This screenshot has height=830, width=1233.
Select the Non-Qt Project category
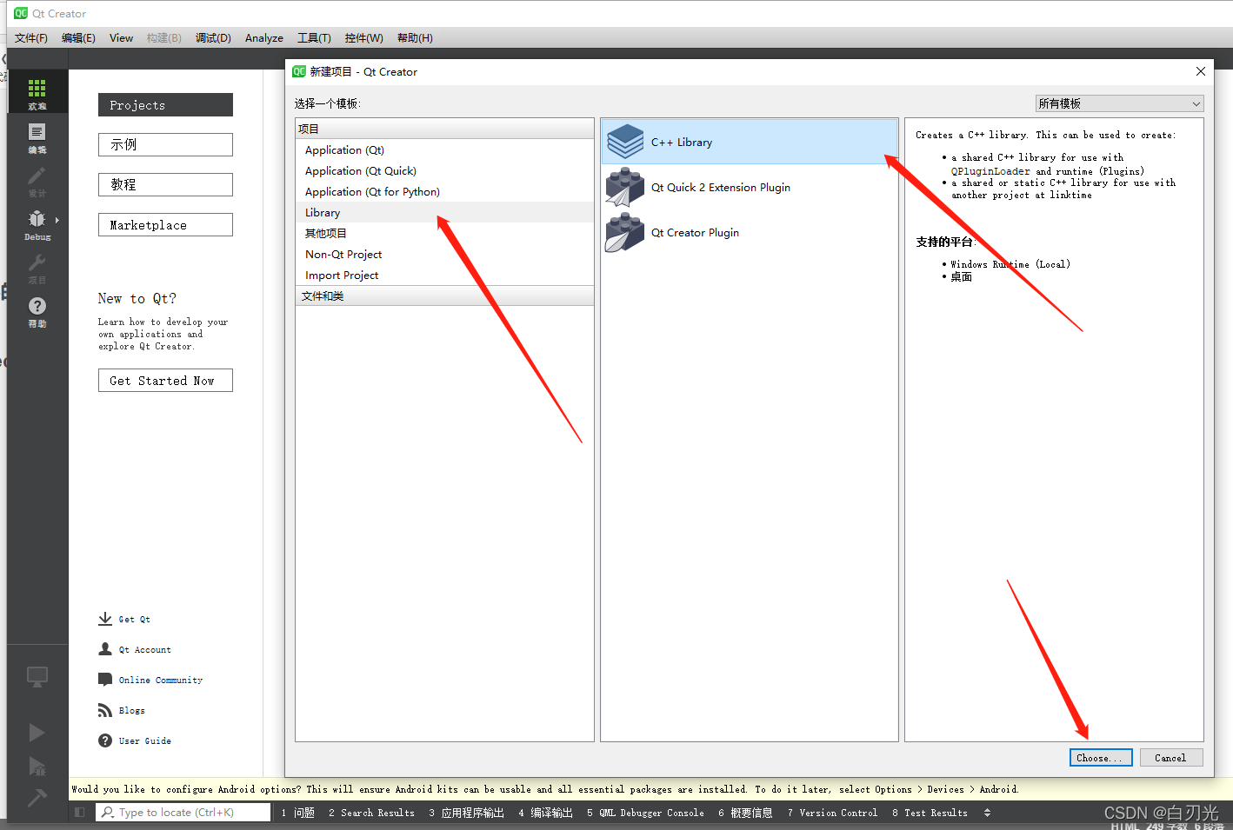(444, 254)
